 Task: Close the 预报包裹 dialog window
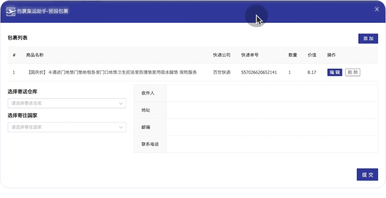377,9
